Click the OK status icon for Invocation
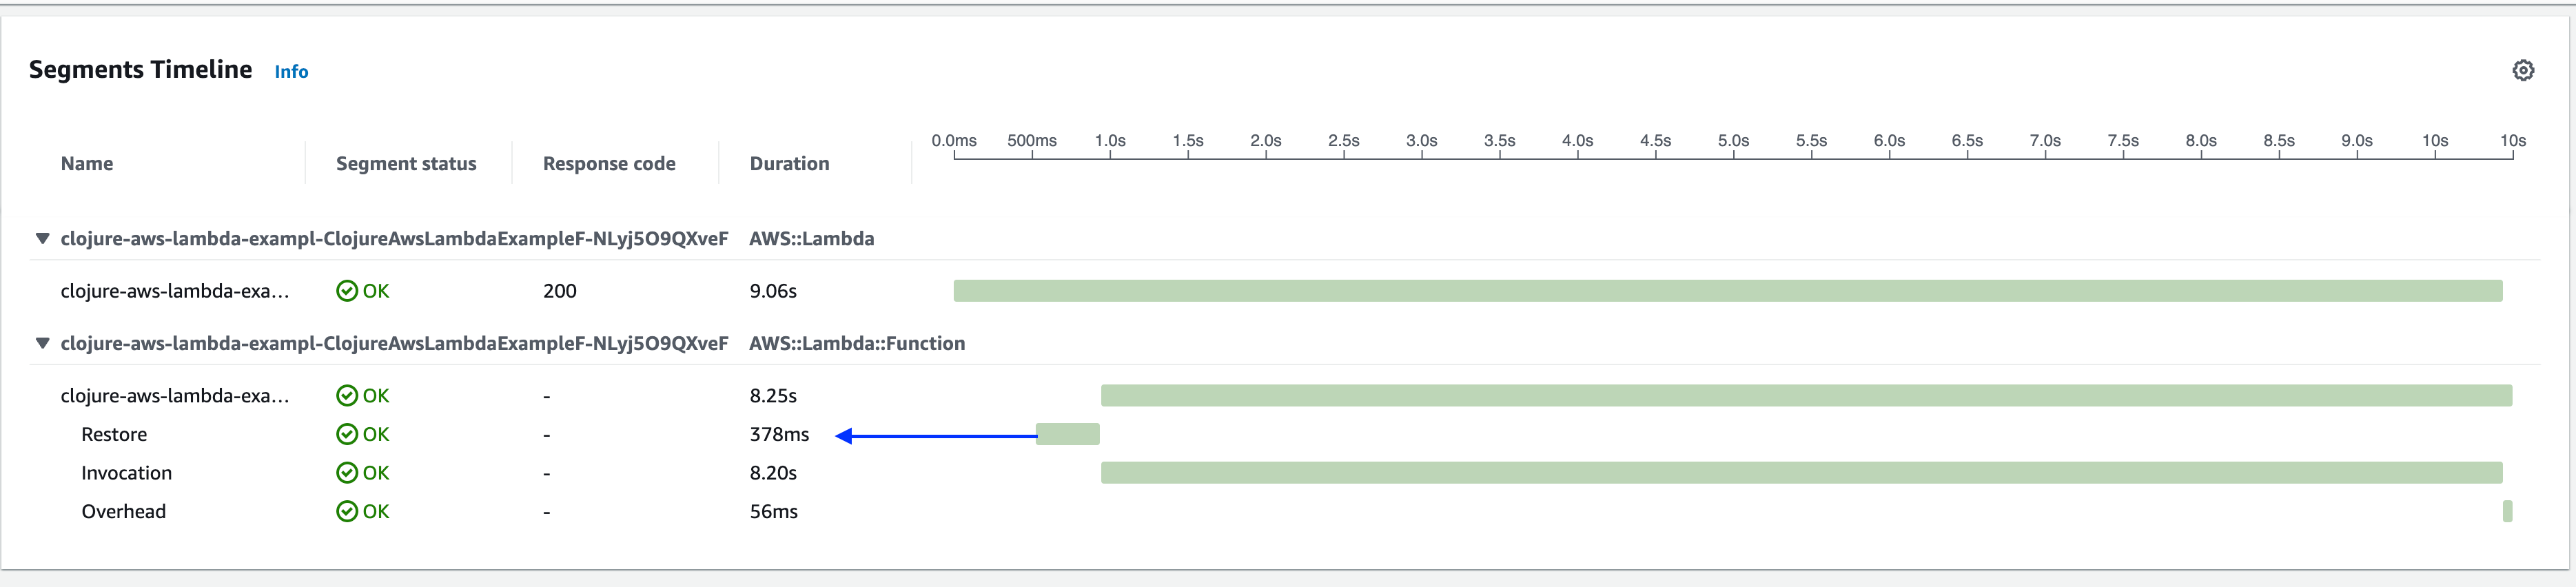 click(x=347, y=473)
